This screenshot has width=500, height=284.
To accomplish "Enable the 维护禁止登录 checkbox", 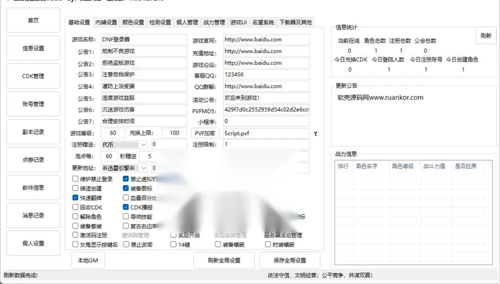I will click(x=75, y=179).
